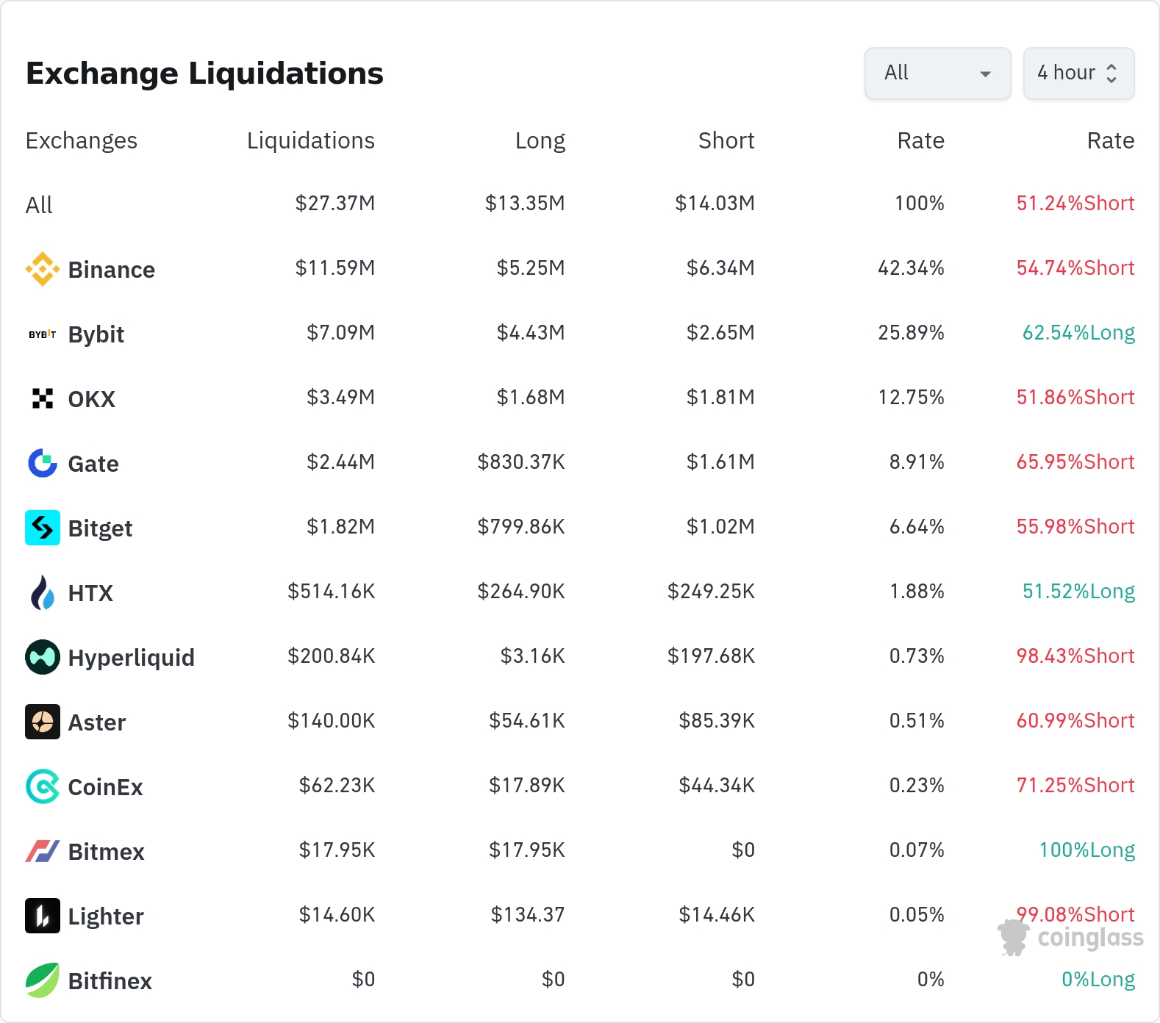Click the Lighter logo icon
The height and width of the screenshot is (1023, 1160).
click(x=43, y=916)
